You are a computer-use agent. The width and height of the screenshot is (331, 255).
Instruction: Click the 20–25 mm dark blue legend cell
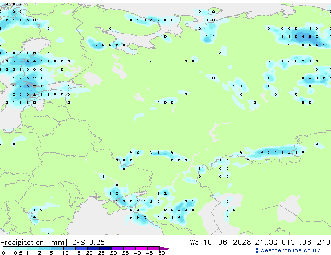pyautogui.click(x=93, y=248)
